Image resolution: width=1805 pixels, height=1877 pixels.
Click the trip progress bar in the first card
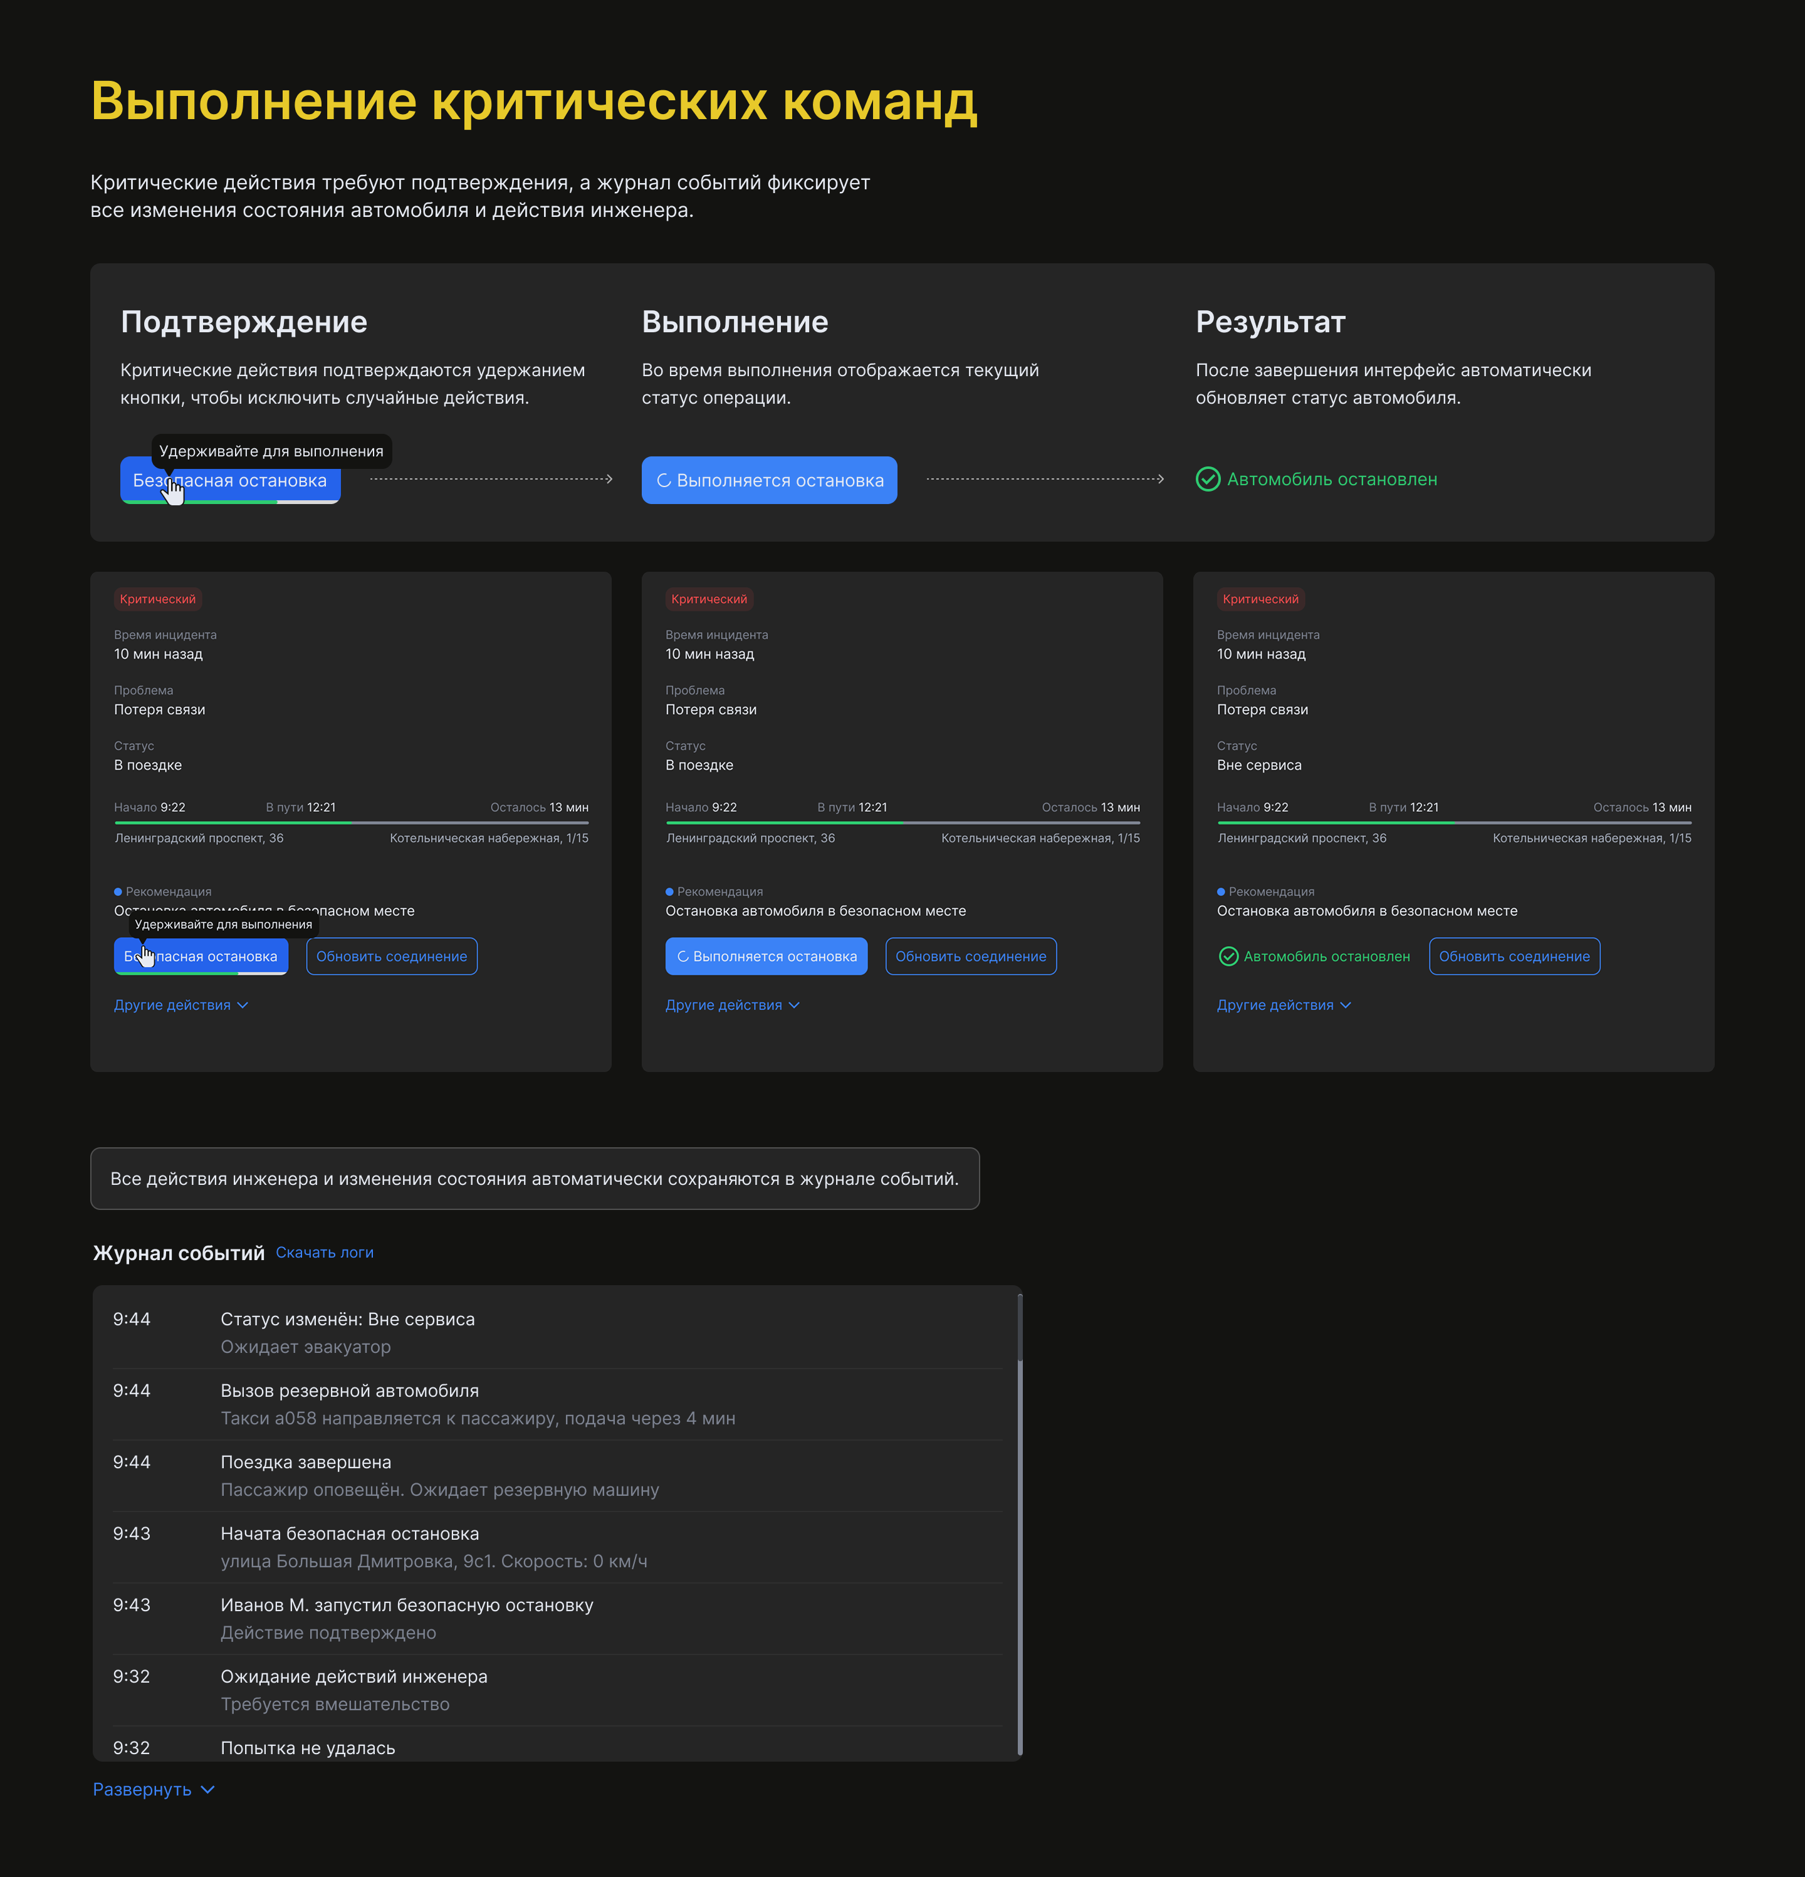click(x=352, y=823)
